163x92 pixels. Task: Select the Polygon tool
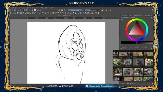tap(30, 13)
